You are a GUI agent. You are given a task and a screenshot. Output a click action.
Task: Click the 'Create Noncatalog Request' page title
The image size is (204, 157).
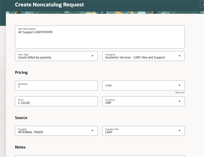coord(49,5)
